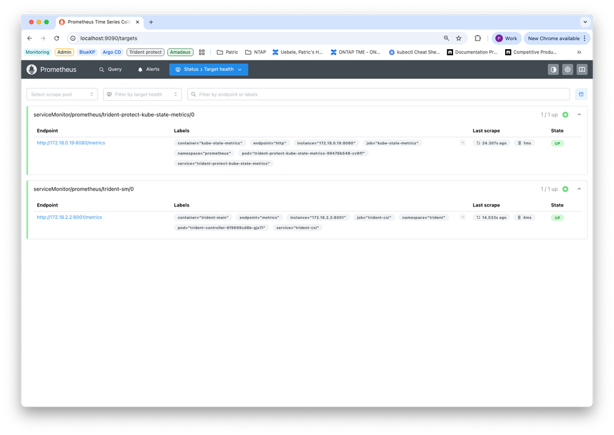Open the http://172.18.0.19:8080/metrics endpoint link
614x435 pixels.
(71, 143)
